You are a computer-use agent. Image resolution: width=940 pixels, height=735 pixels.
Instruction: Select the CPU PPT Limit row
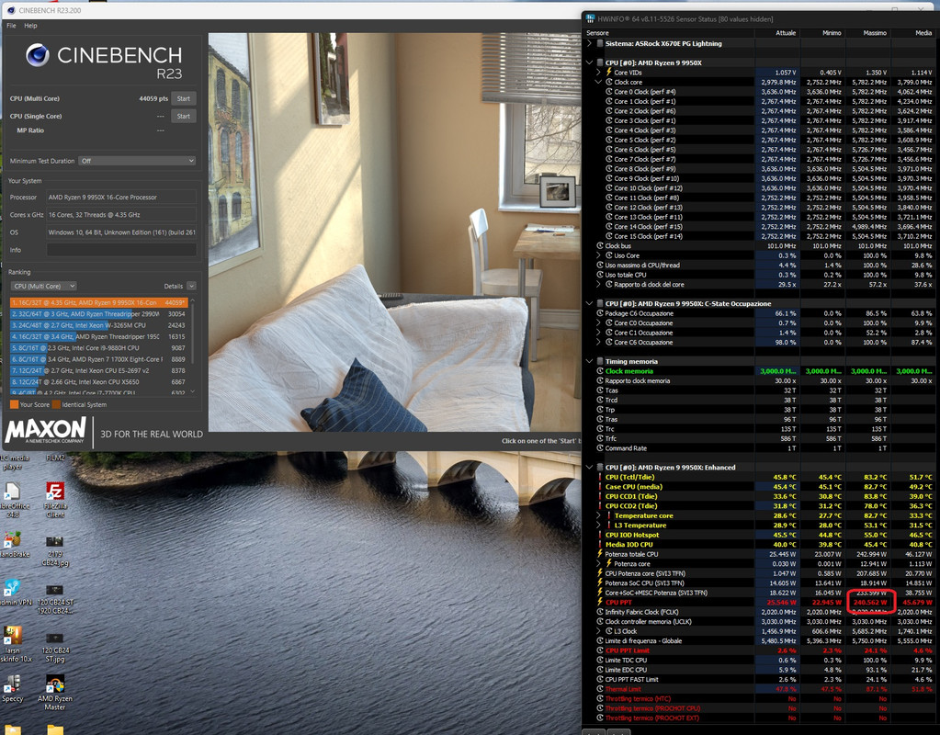(x=760, y=650)
